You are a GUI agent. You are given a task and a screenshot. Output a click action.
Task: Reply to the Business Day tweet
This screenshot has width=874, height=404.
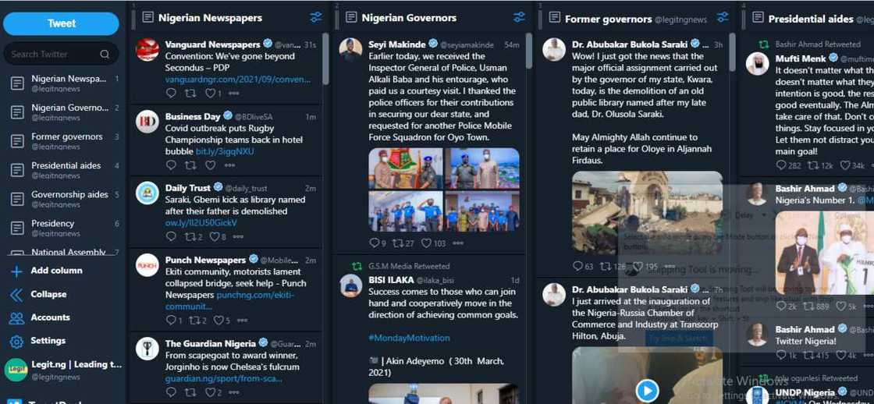(171, 165)
